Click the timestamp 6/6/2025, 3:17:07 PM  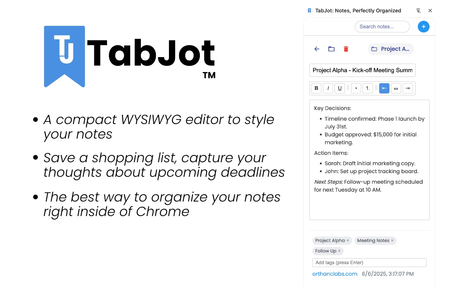[x=388, y=274]
